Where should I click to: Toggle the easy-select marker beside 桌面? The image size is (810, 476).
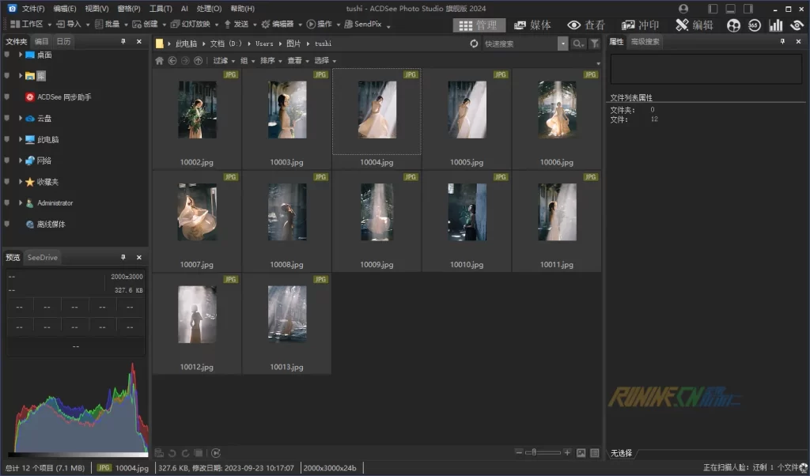(7, 55)
